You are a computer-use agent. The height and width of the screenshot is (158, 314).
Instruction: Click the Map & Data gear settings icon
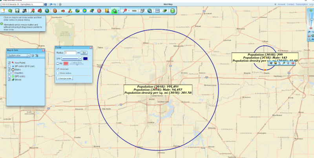33,55
